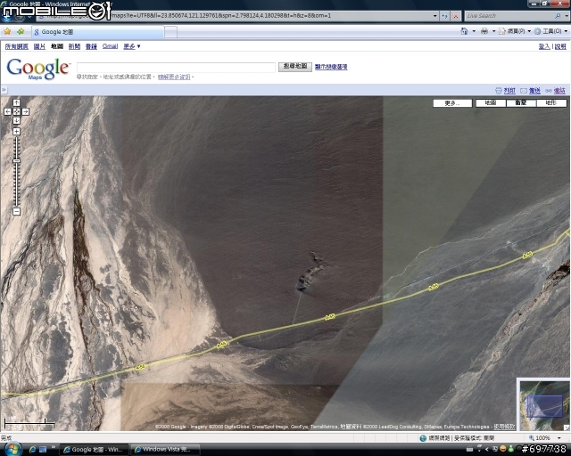This screenshot has height=456, width=571.
Task: Open the address bar history dropdown
Action: [434, 16]
